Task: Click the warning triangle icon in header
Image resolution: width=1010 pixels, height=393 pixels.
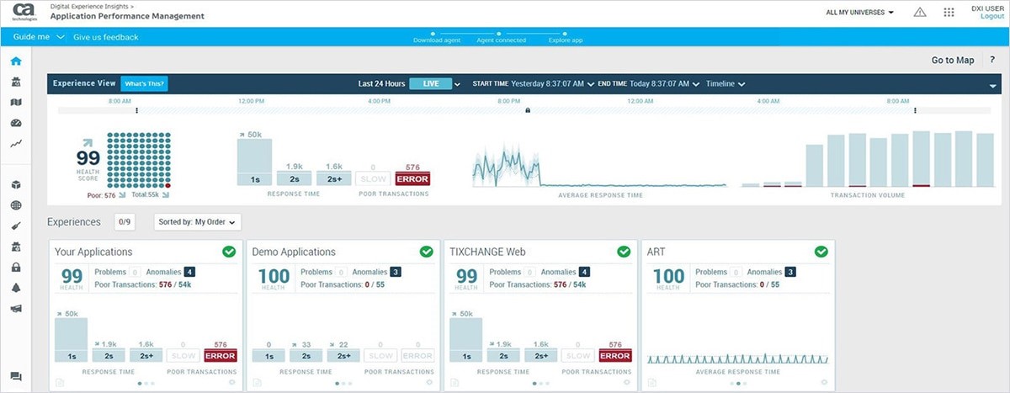Action: [920, 13]
